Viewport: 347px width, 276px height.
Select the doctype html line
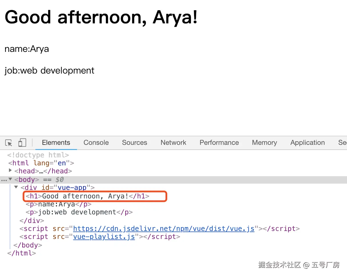point(38,155)
